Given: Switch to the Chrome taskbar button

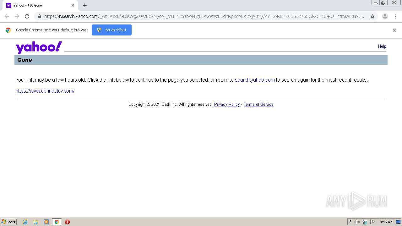Looking at the screenshot, I should coord(57,222).
